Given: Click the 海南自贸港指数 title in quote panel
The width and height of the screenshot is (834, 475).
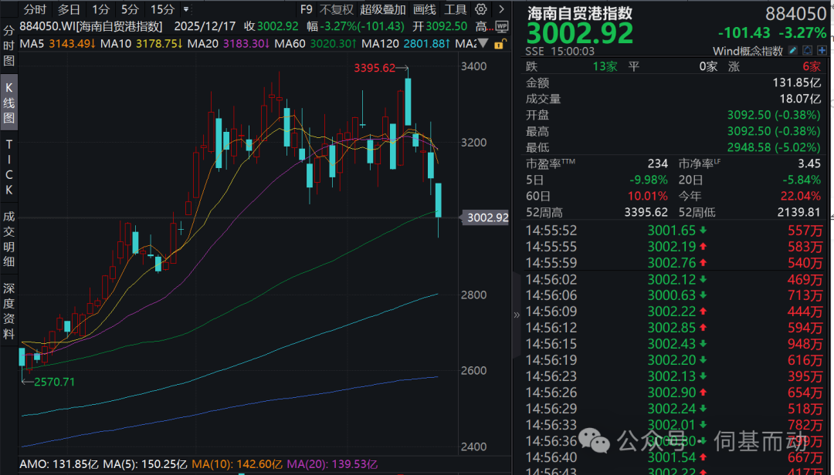Looking at the screenshot, I should pos(580,13).
